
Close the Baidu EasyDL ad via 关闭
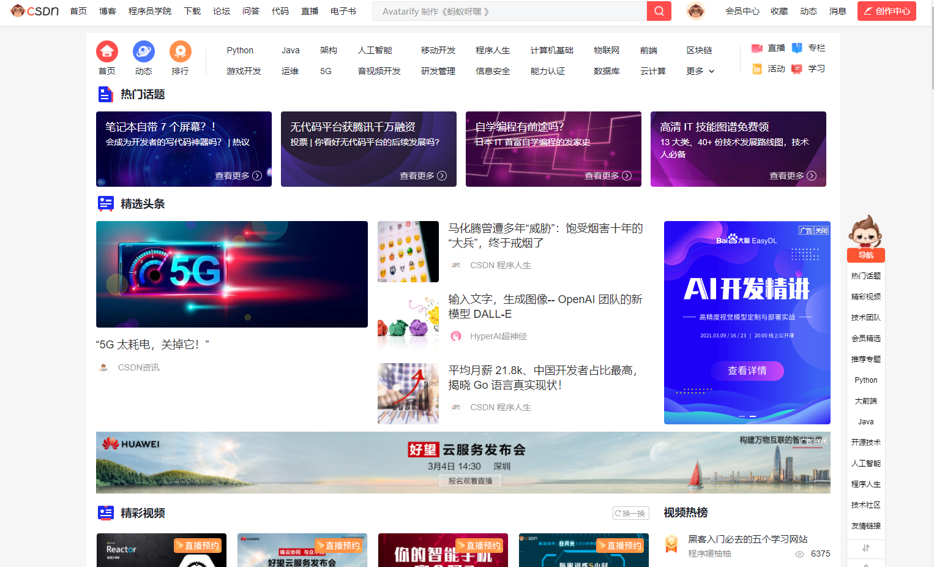821,230
